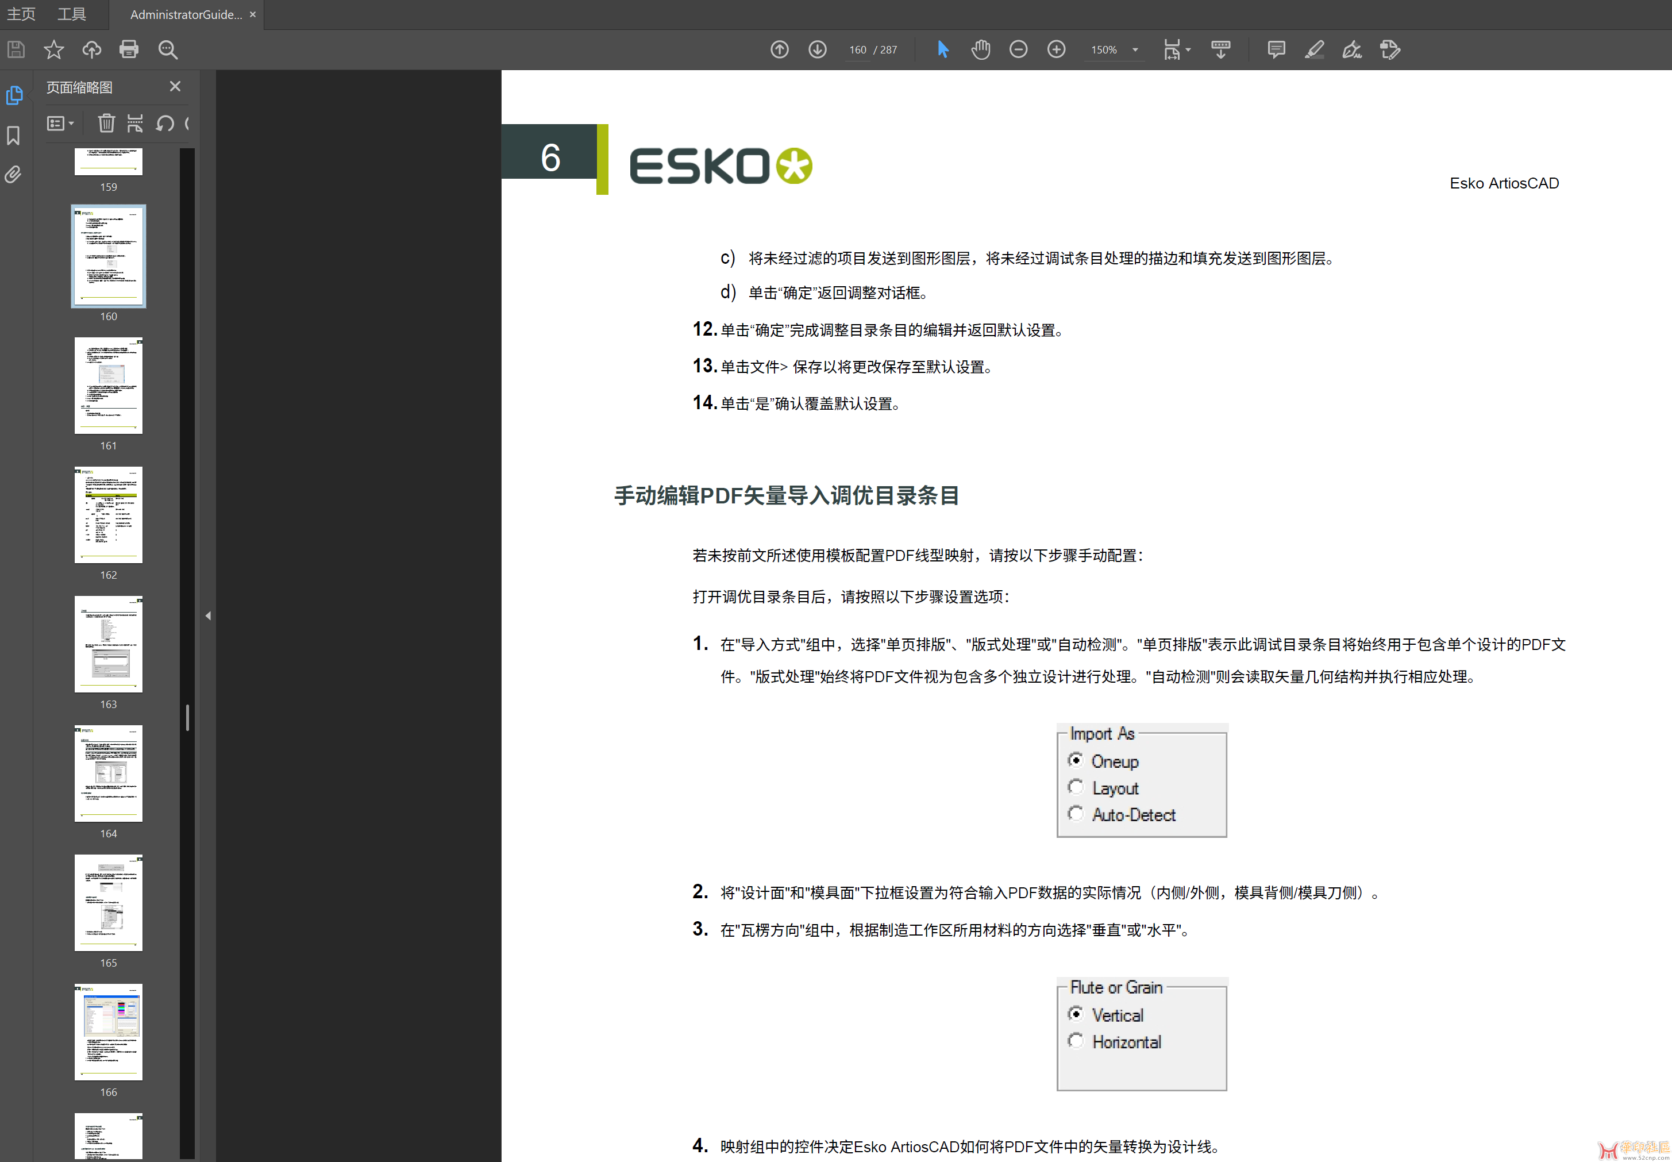Select the highlight pen tool
Viewport: 1672px width, 1162px height.
point(1314,49)
